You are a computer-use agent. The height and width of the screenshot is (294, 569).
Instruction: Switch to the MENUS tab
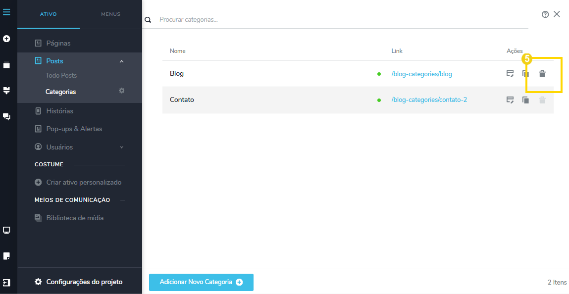(x=110, y=14)
